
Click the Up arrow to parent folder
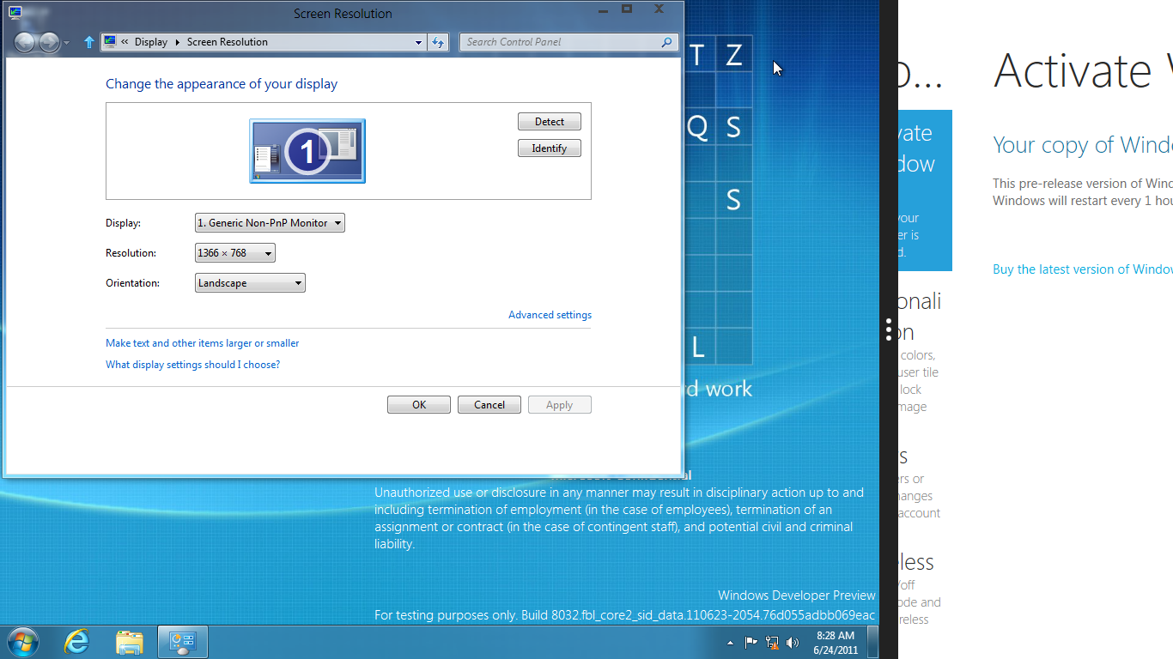(x=88, y=42)
